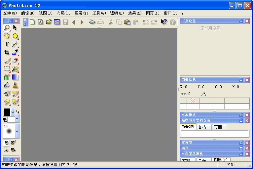Select the Hand pan tool
The image size is (253, 169).
tap(7, 36)
